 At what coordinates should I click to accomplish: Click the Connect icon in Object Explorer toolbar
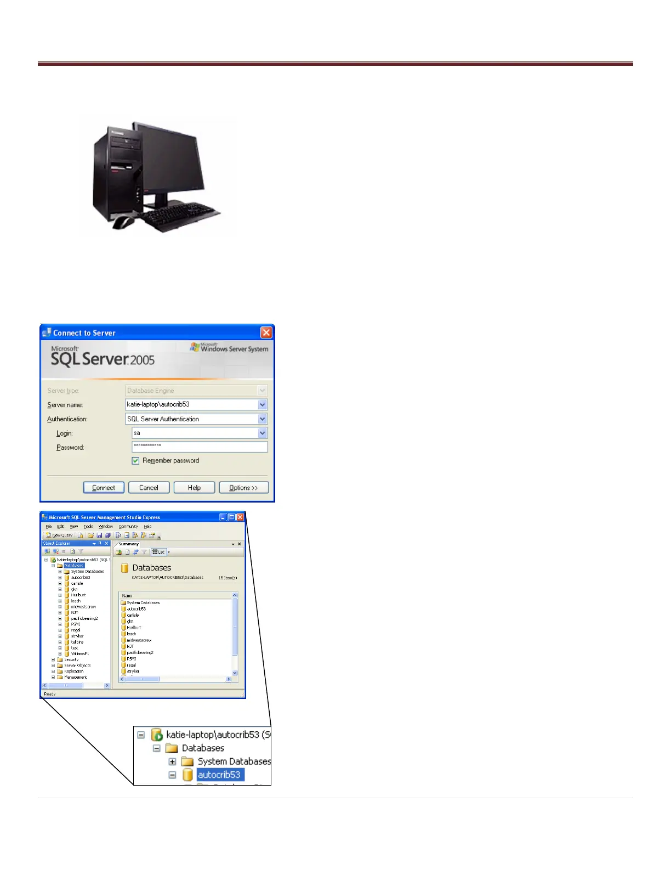tap(47, 551)
